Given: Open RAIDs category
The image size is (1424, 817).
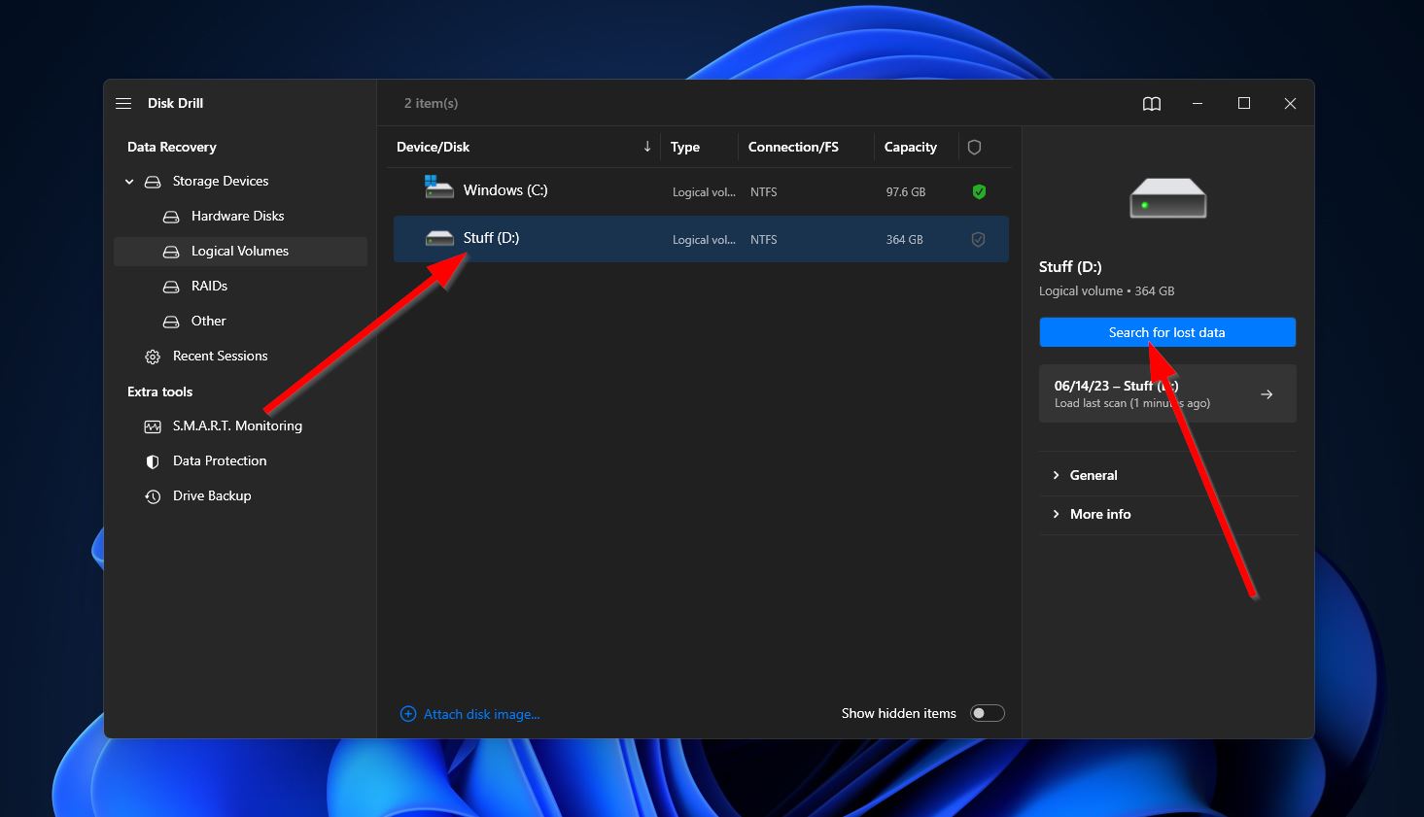Looking at the screenshot, I should point(209,286).
